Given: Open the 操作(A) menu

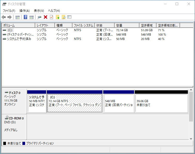Looking at the screenshot, I should click(x=25, y=11).
